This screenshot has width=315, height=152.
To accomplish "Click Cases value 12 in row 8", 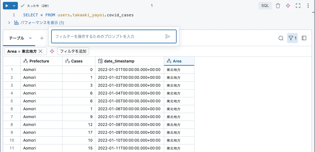I will [x=79, y=124].
